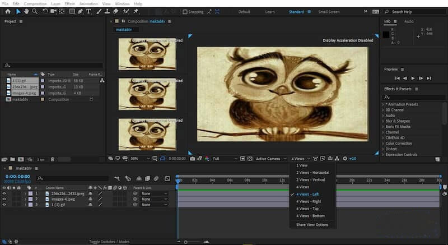Open the 50% magnification dropdown

[x=136, y=159]
